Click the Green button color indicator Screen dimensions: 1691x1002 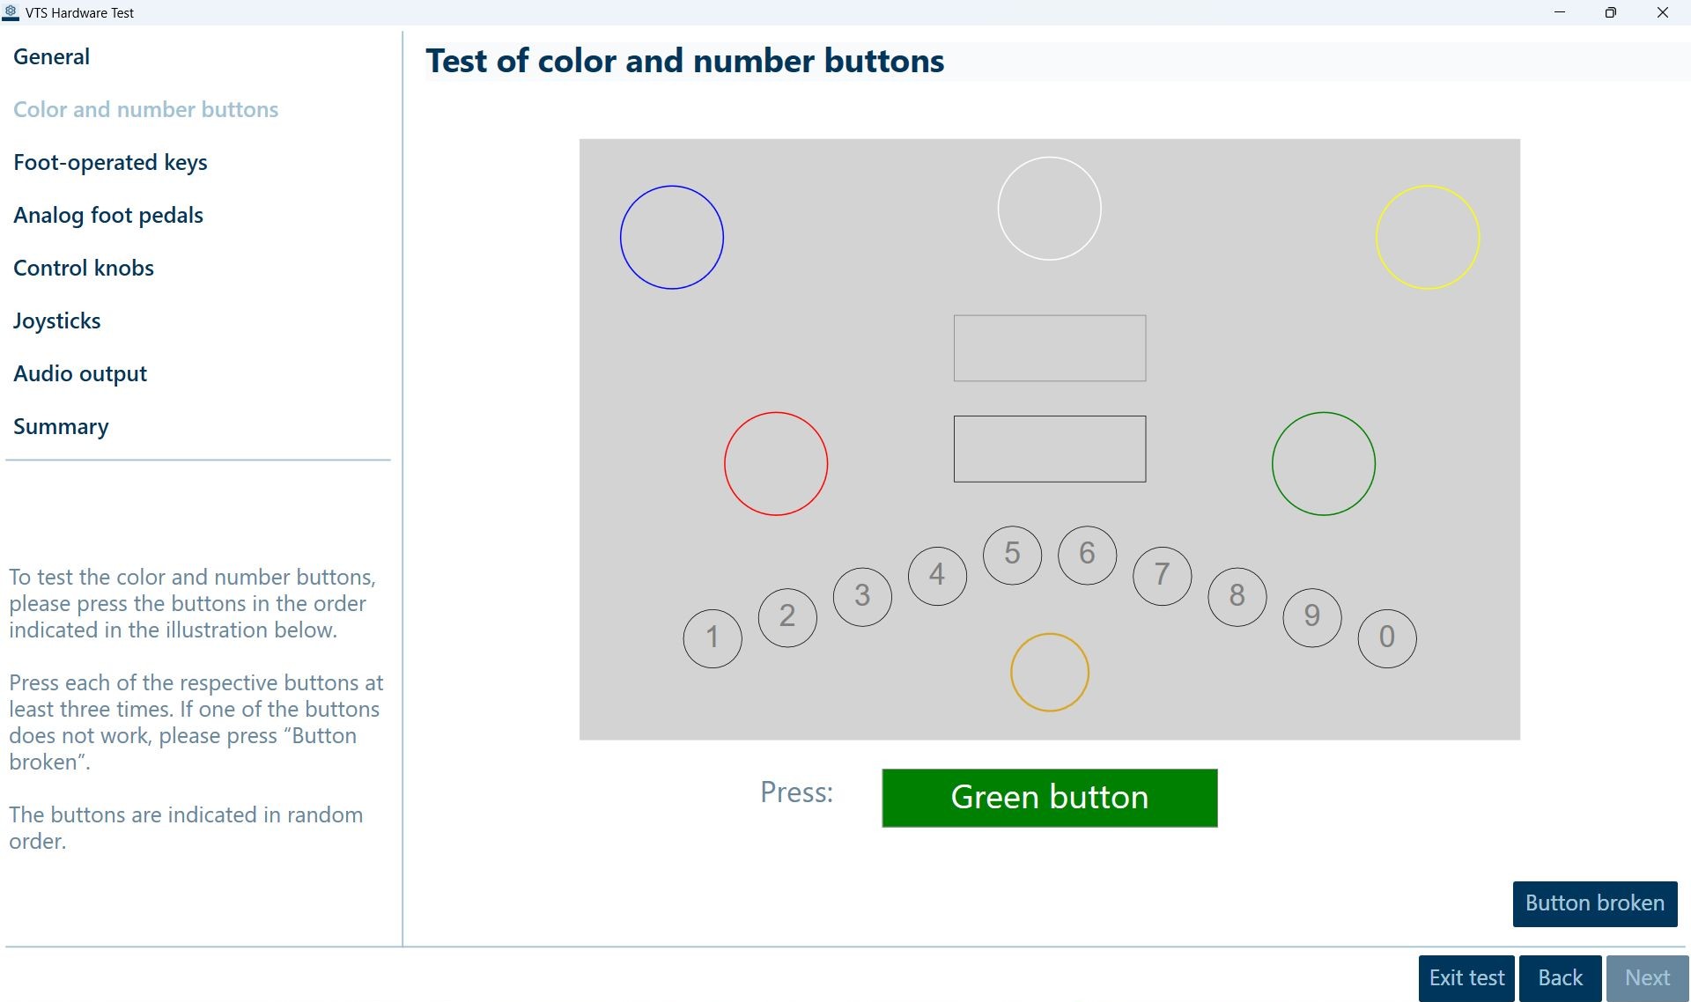point(1049,798)
